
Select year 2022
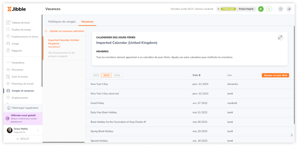[96, 75]
